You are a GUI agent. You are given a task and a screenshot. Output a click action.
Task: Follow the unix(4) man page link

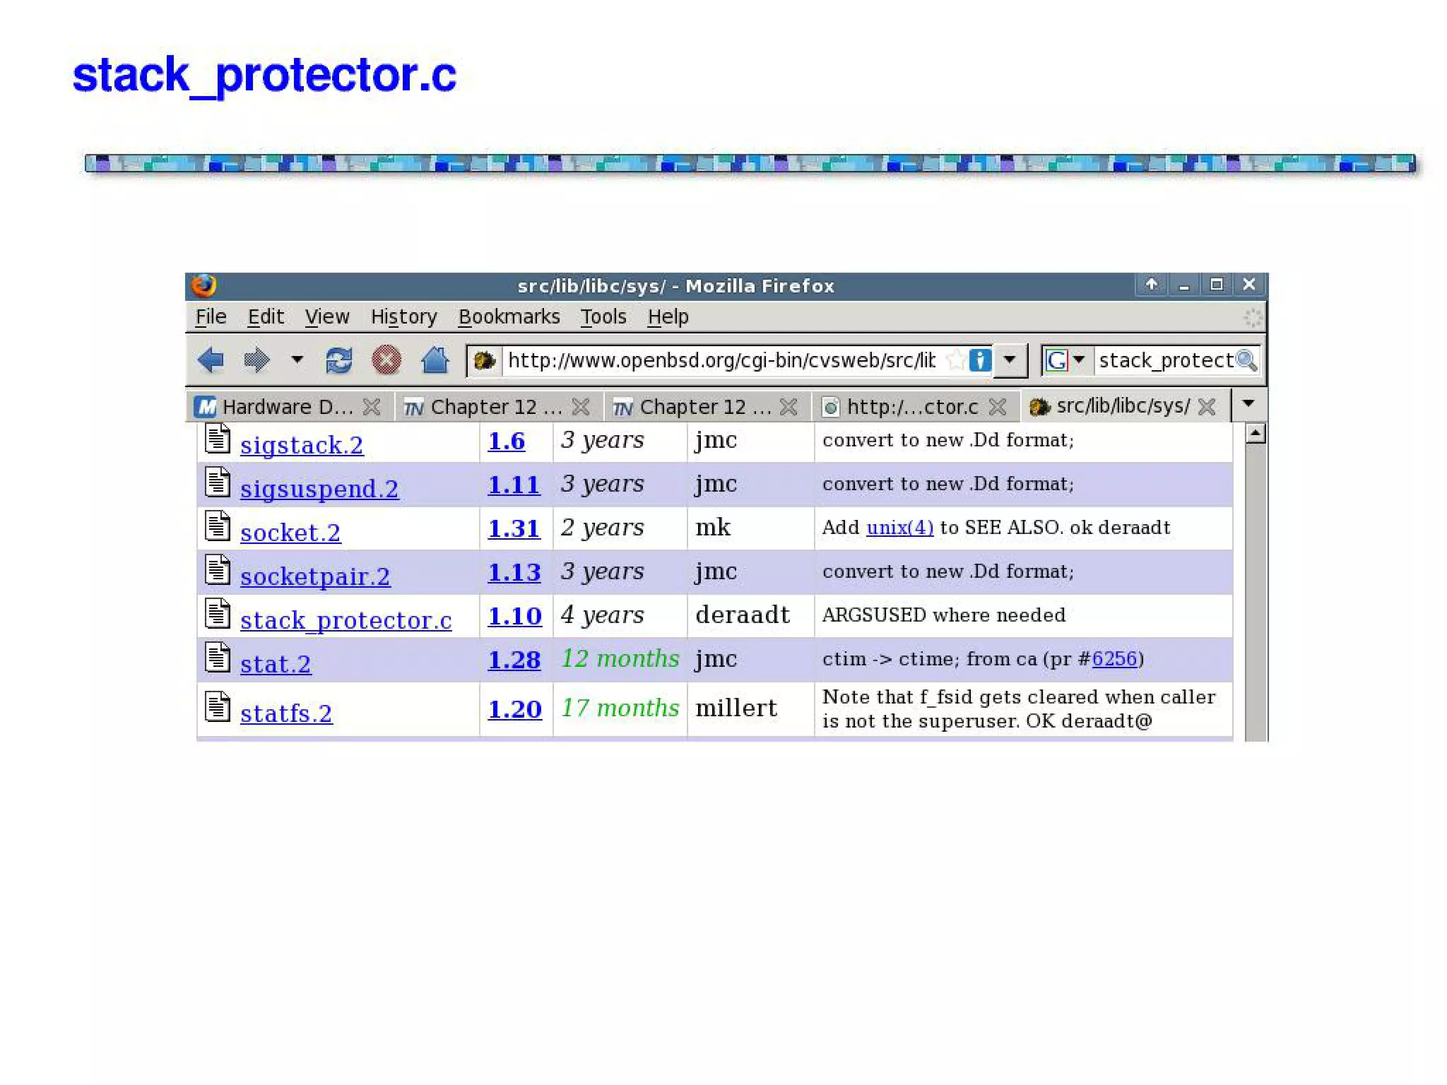coord(900,528)
